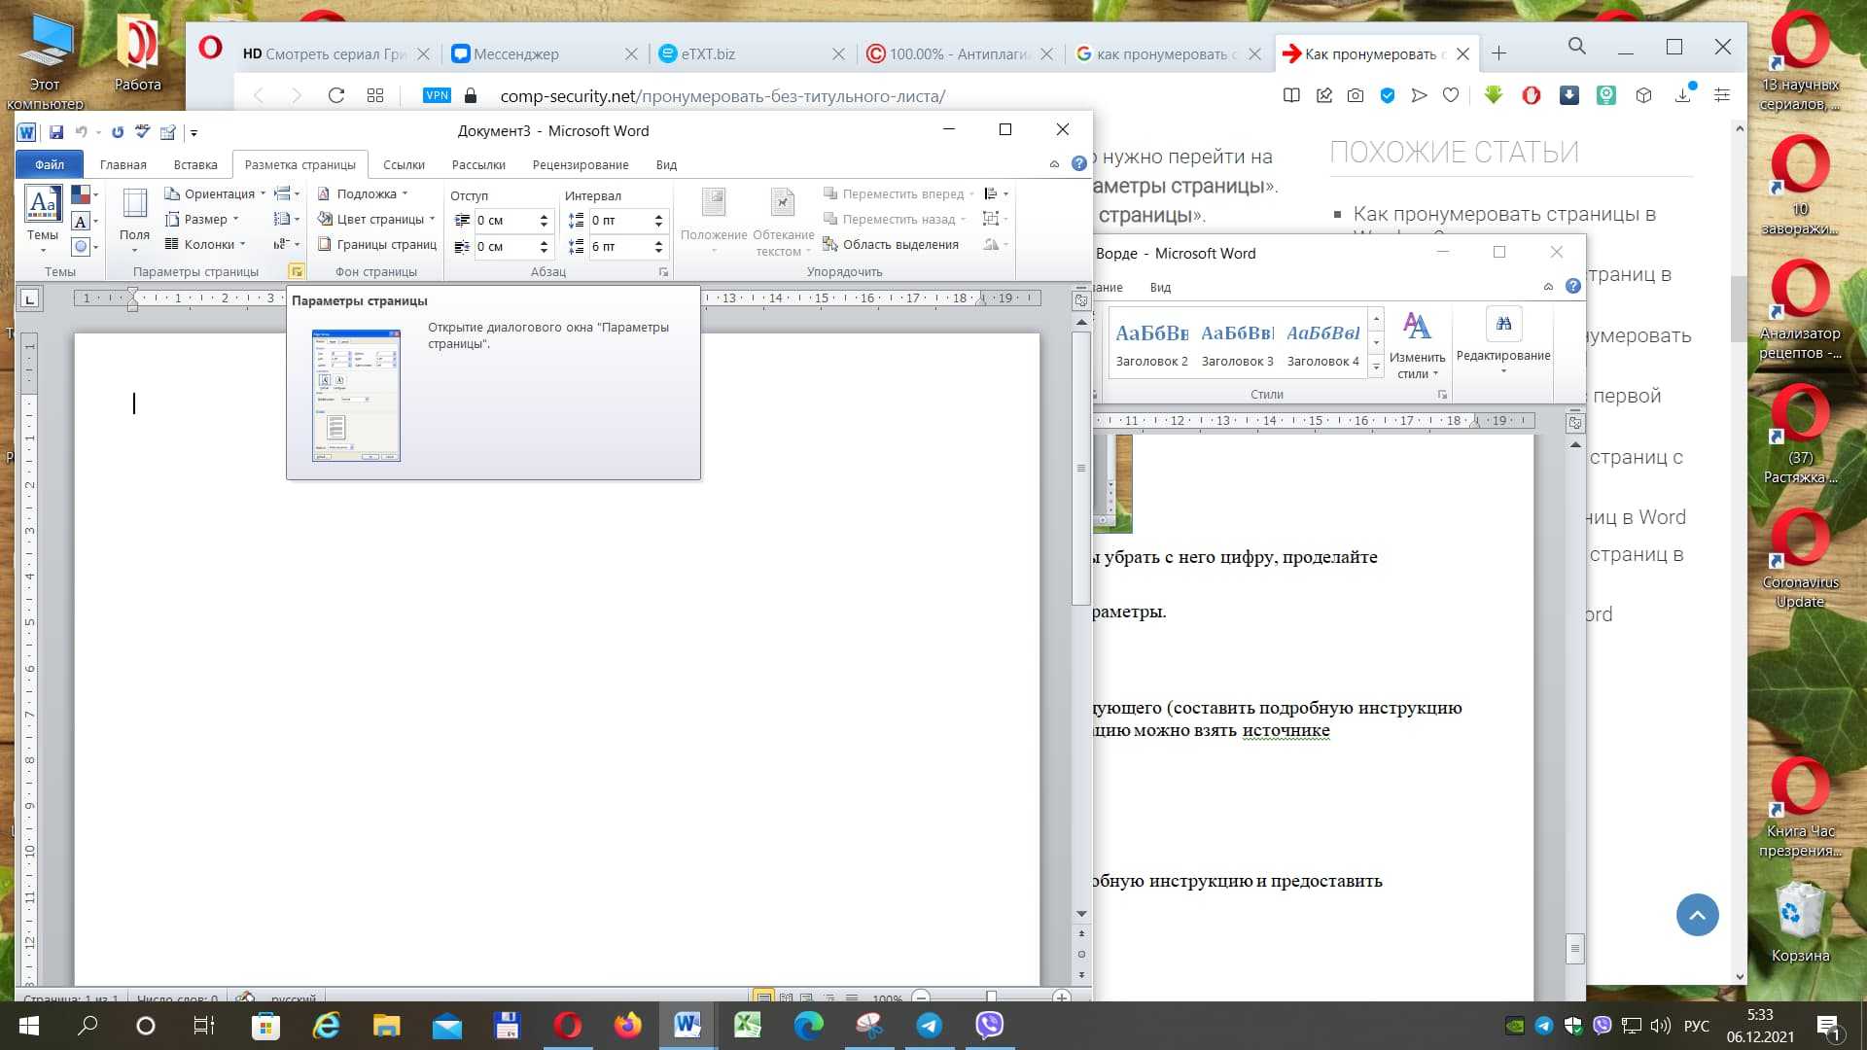Open Opera easy setup sliders icon
This screenshot has height=1050, width=1867.
pyautogui.click(x=1722, y=95)
